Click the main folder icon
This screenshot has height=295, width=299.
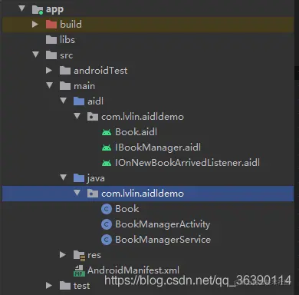[65, 86]
